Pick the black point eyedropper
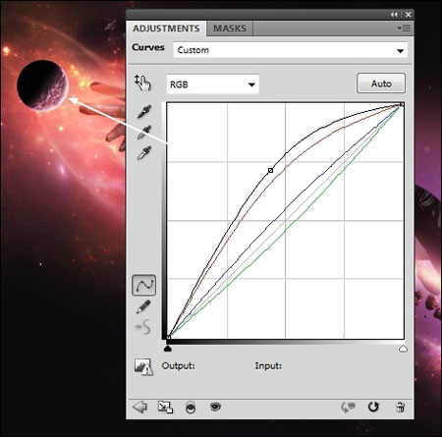This screenshot has width=442, height=437. pos(144,111)
